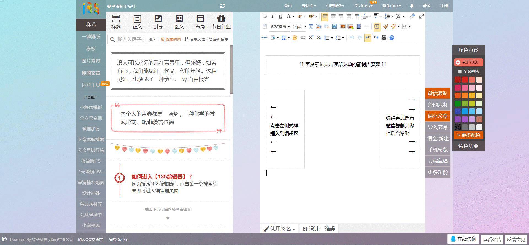Open the ordered list style dropdown arrow

point(332,38)
